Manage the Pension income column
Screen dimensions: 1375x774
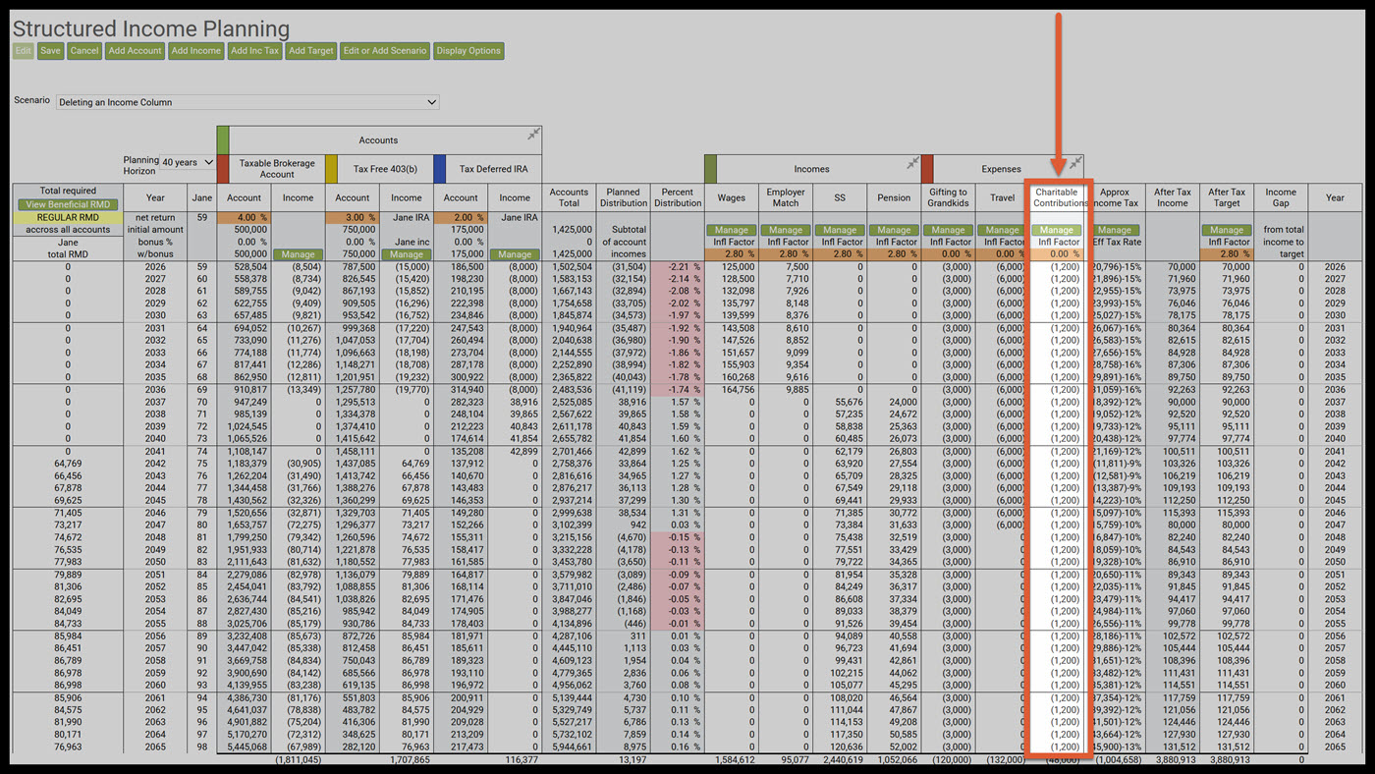pos(894,230)
